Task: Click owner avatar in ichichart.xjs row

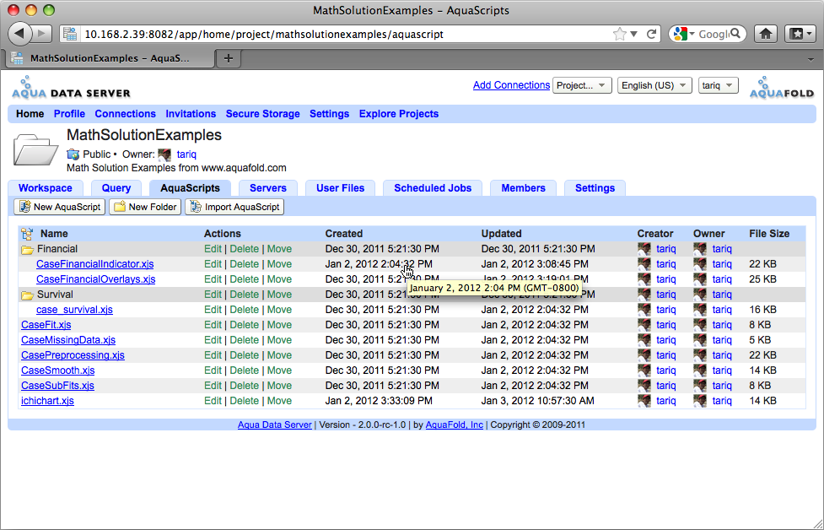Action: tap(699, 401)
